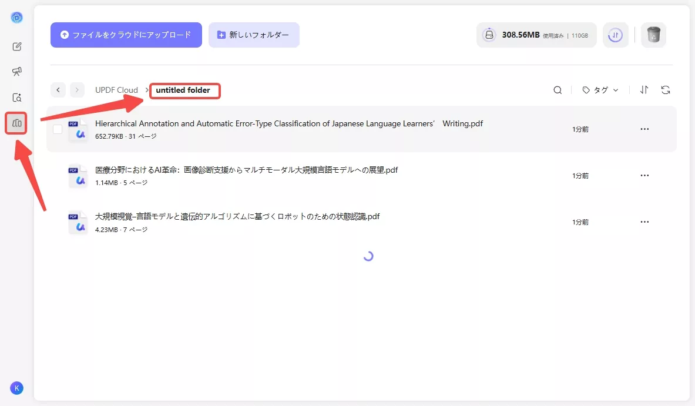Click the search magnifier above the file list
The height and width of the screenshot is (406, 695).
click(x=557, y=90)
